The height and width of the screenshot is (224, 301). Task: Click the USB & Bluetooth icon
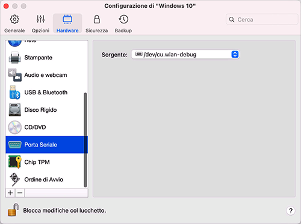click(14, 92)
